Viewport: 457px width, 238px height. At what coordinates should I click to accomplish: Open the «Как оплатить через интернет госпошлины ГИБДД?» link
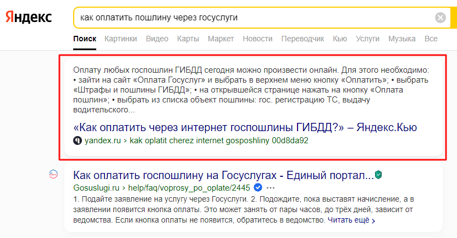pos(245,127)
